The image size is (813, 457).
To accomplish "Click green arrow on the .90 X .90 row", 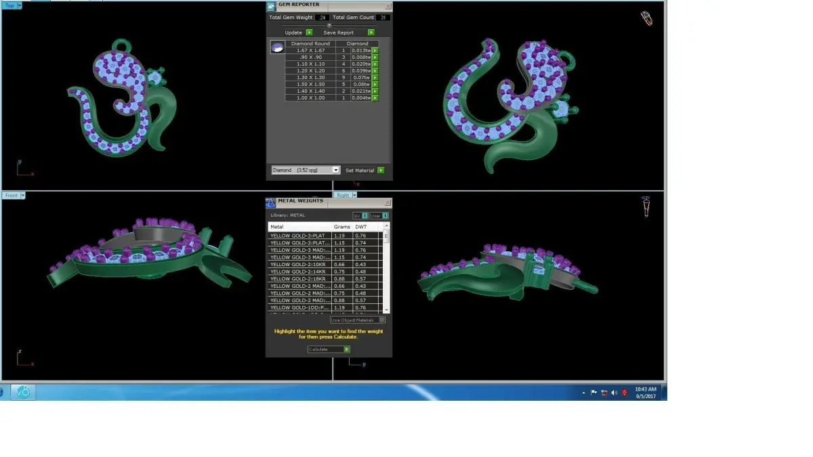I will coord(375,58).
